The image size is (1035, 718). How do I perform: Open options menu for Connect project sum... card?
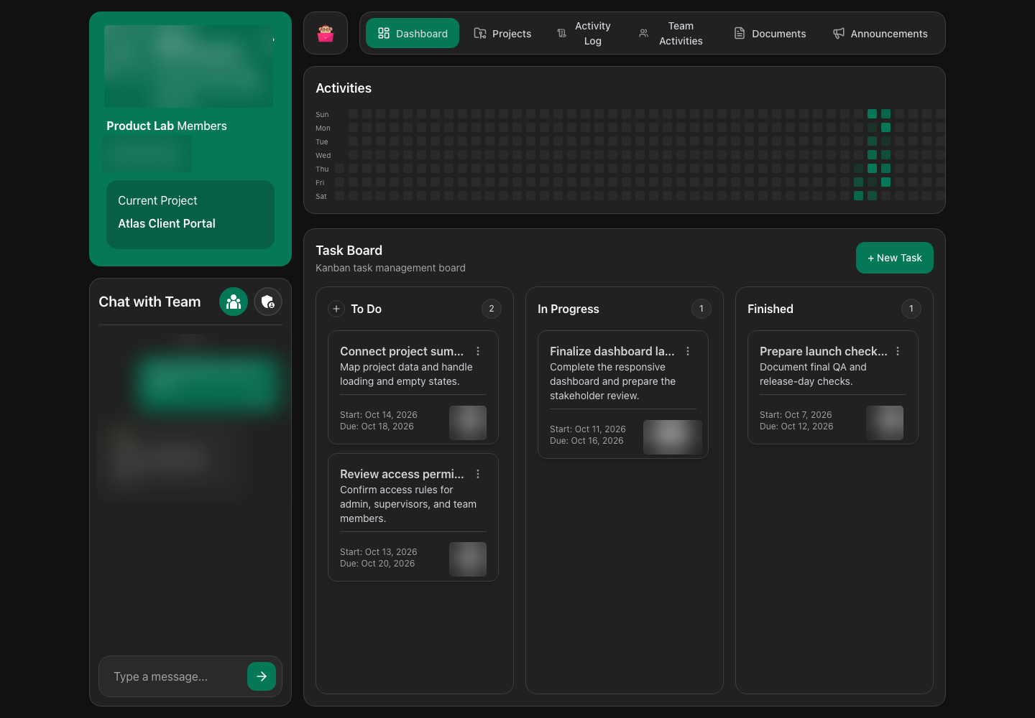coord(478,351)
